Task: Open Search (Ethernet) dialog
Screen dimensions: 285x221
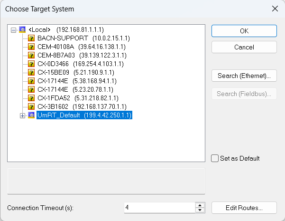Action: point(244,76)
